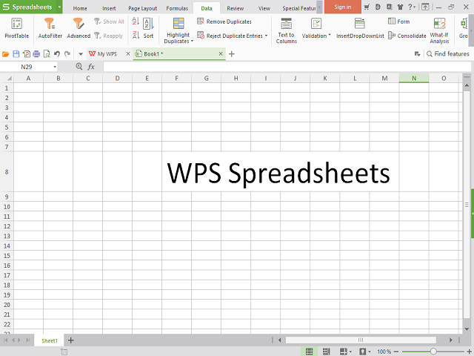Screen dimensions: 474x356
Task: Zoom out with the minus button
Action: [x=396, y=352]
